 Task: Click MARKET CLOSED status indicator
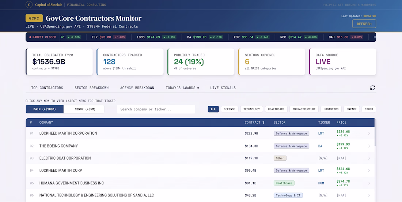click(x=42, y=37)
